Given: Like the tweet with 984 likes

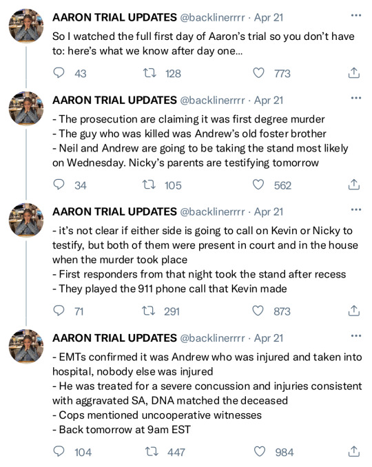Looking at the screenshot, I should [259, 452].
